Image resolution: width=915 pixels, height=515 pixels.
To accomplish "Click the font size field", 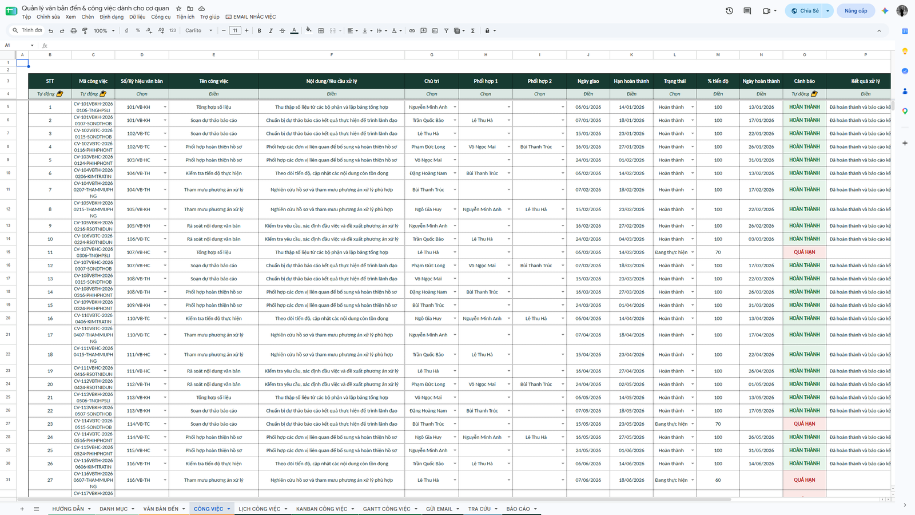I will (235, 31).
